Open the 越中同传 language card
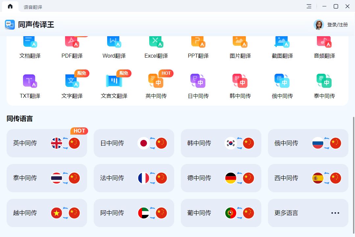The height and width of the screenshot is (237, 355). (x=47, y=213)
